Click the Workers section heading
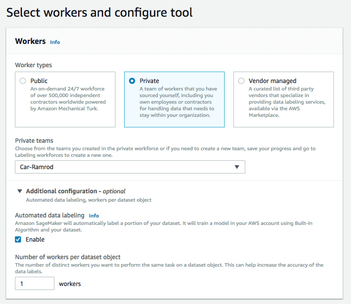 click(30, 41)
